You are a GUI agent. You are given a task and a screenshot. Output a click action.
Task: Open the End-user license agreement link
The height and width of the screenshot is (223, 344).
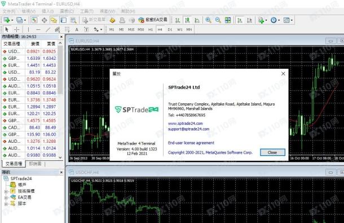click(191, 143)
